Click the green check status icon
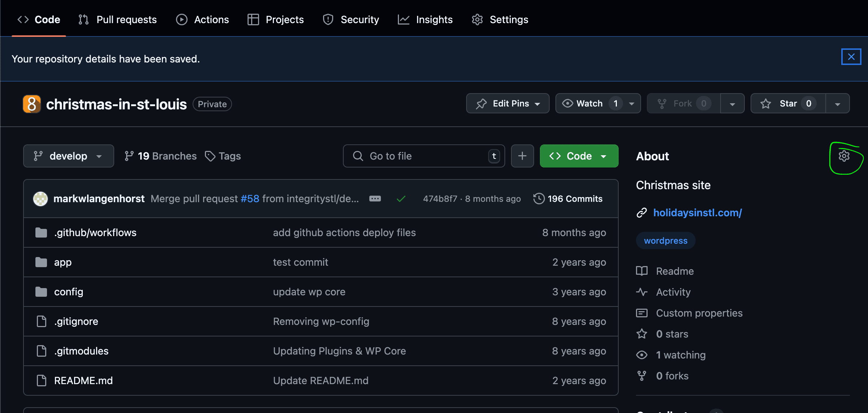868x413 pixels. coord(401,198)
